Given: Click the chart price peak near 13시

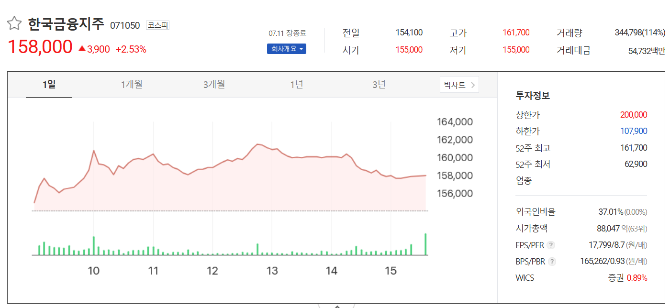Looking at the screenshot, I should [x=258, y=144].
